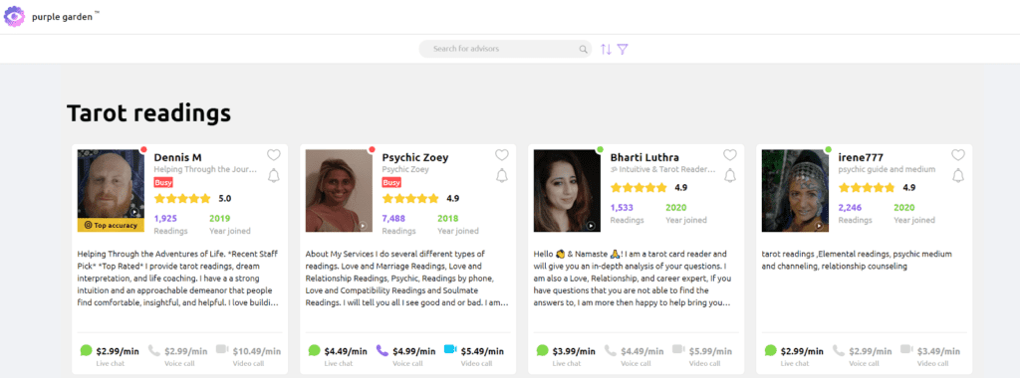The width and height of the screenshot is (1020, 378).
Task: Click Bharti Luthra Intuitive & Tarot Reader subtitle
Action: 663,169
